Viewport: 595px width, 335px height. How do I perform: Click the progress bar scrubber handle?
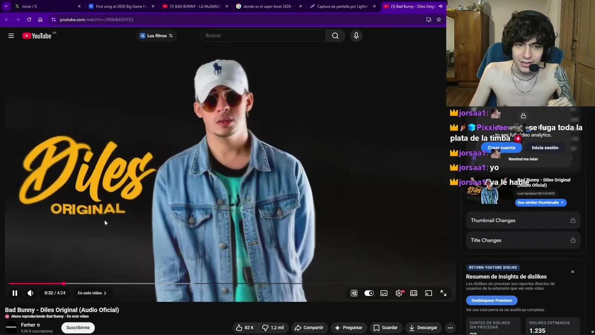64,283
